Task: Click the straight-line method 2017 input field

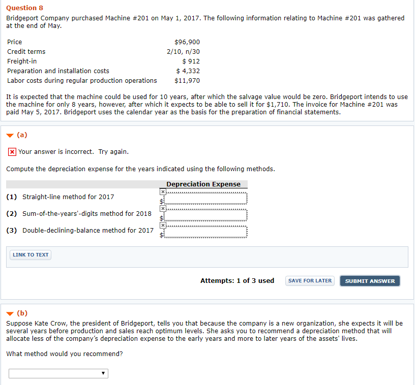Action: pos(206,198)
